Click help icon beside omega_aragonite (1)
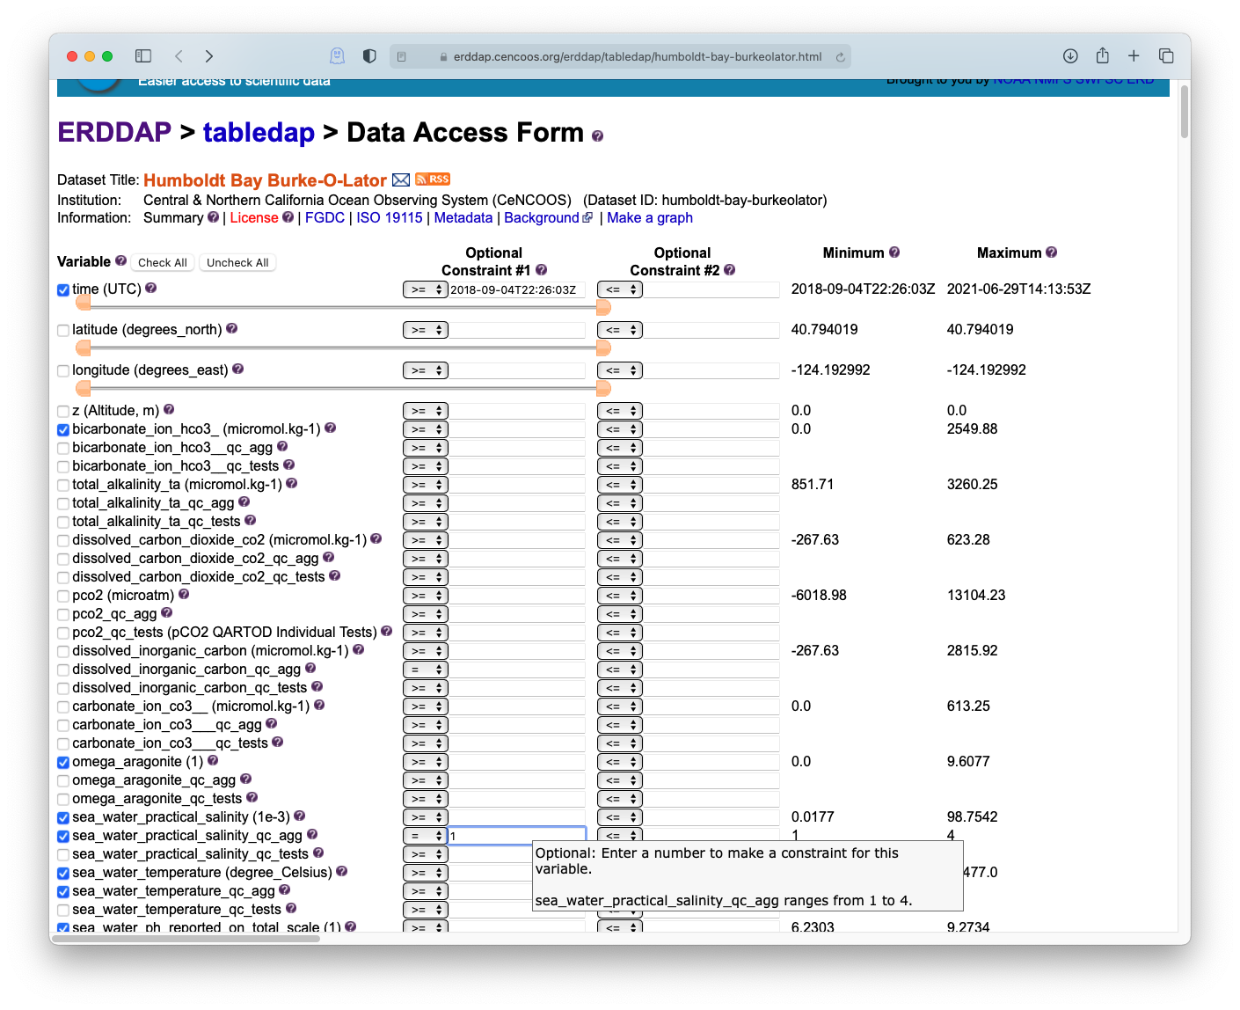Image resolution: width=1240 pixels, height=1010 pixels. coord(212,761)
